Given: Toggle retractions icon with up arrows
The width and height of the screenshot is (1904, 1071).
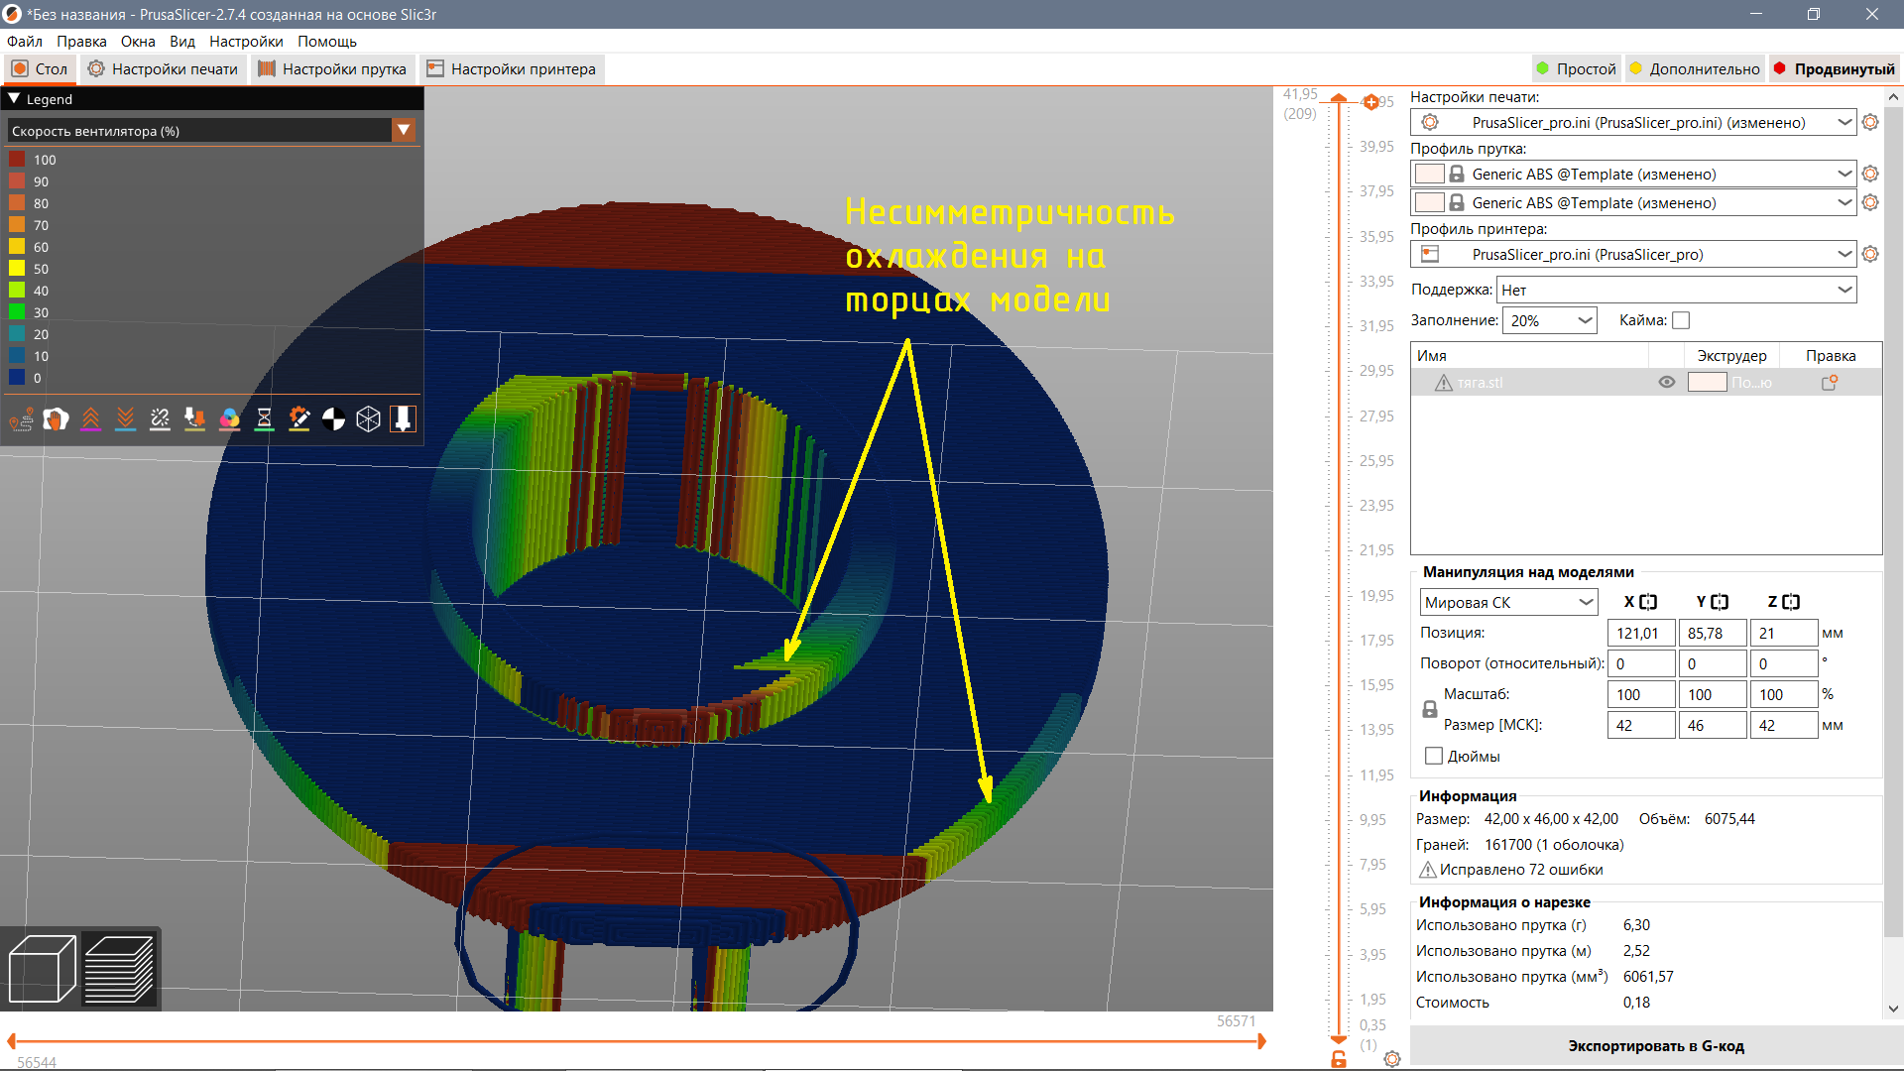Looking at the screenshot, I should coord(91,419).
